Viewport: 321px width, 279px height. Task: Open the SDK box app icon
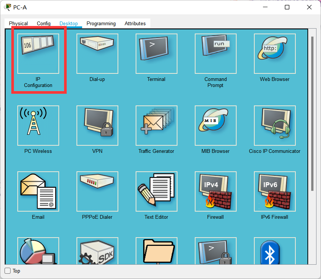click(98, 251)
